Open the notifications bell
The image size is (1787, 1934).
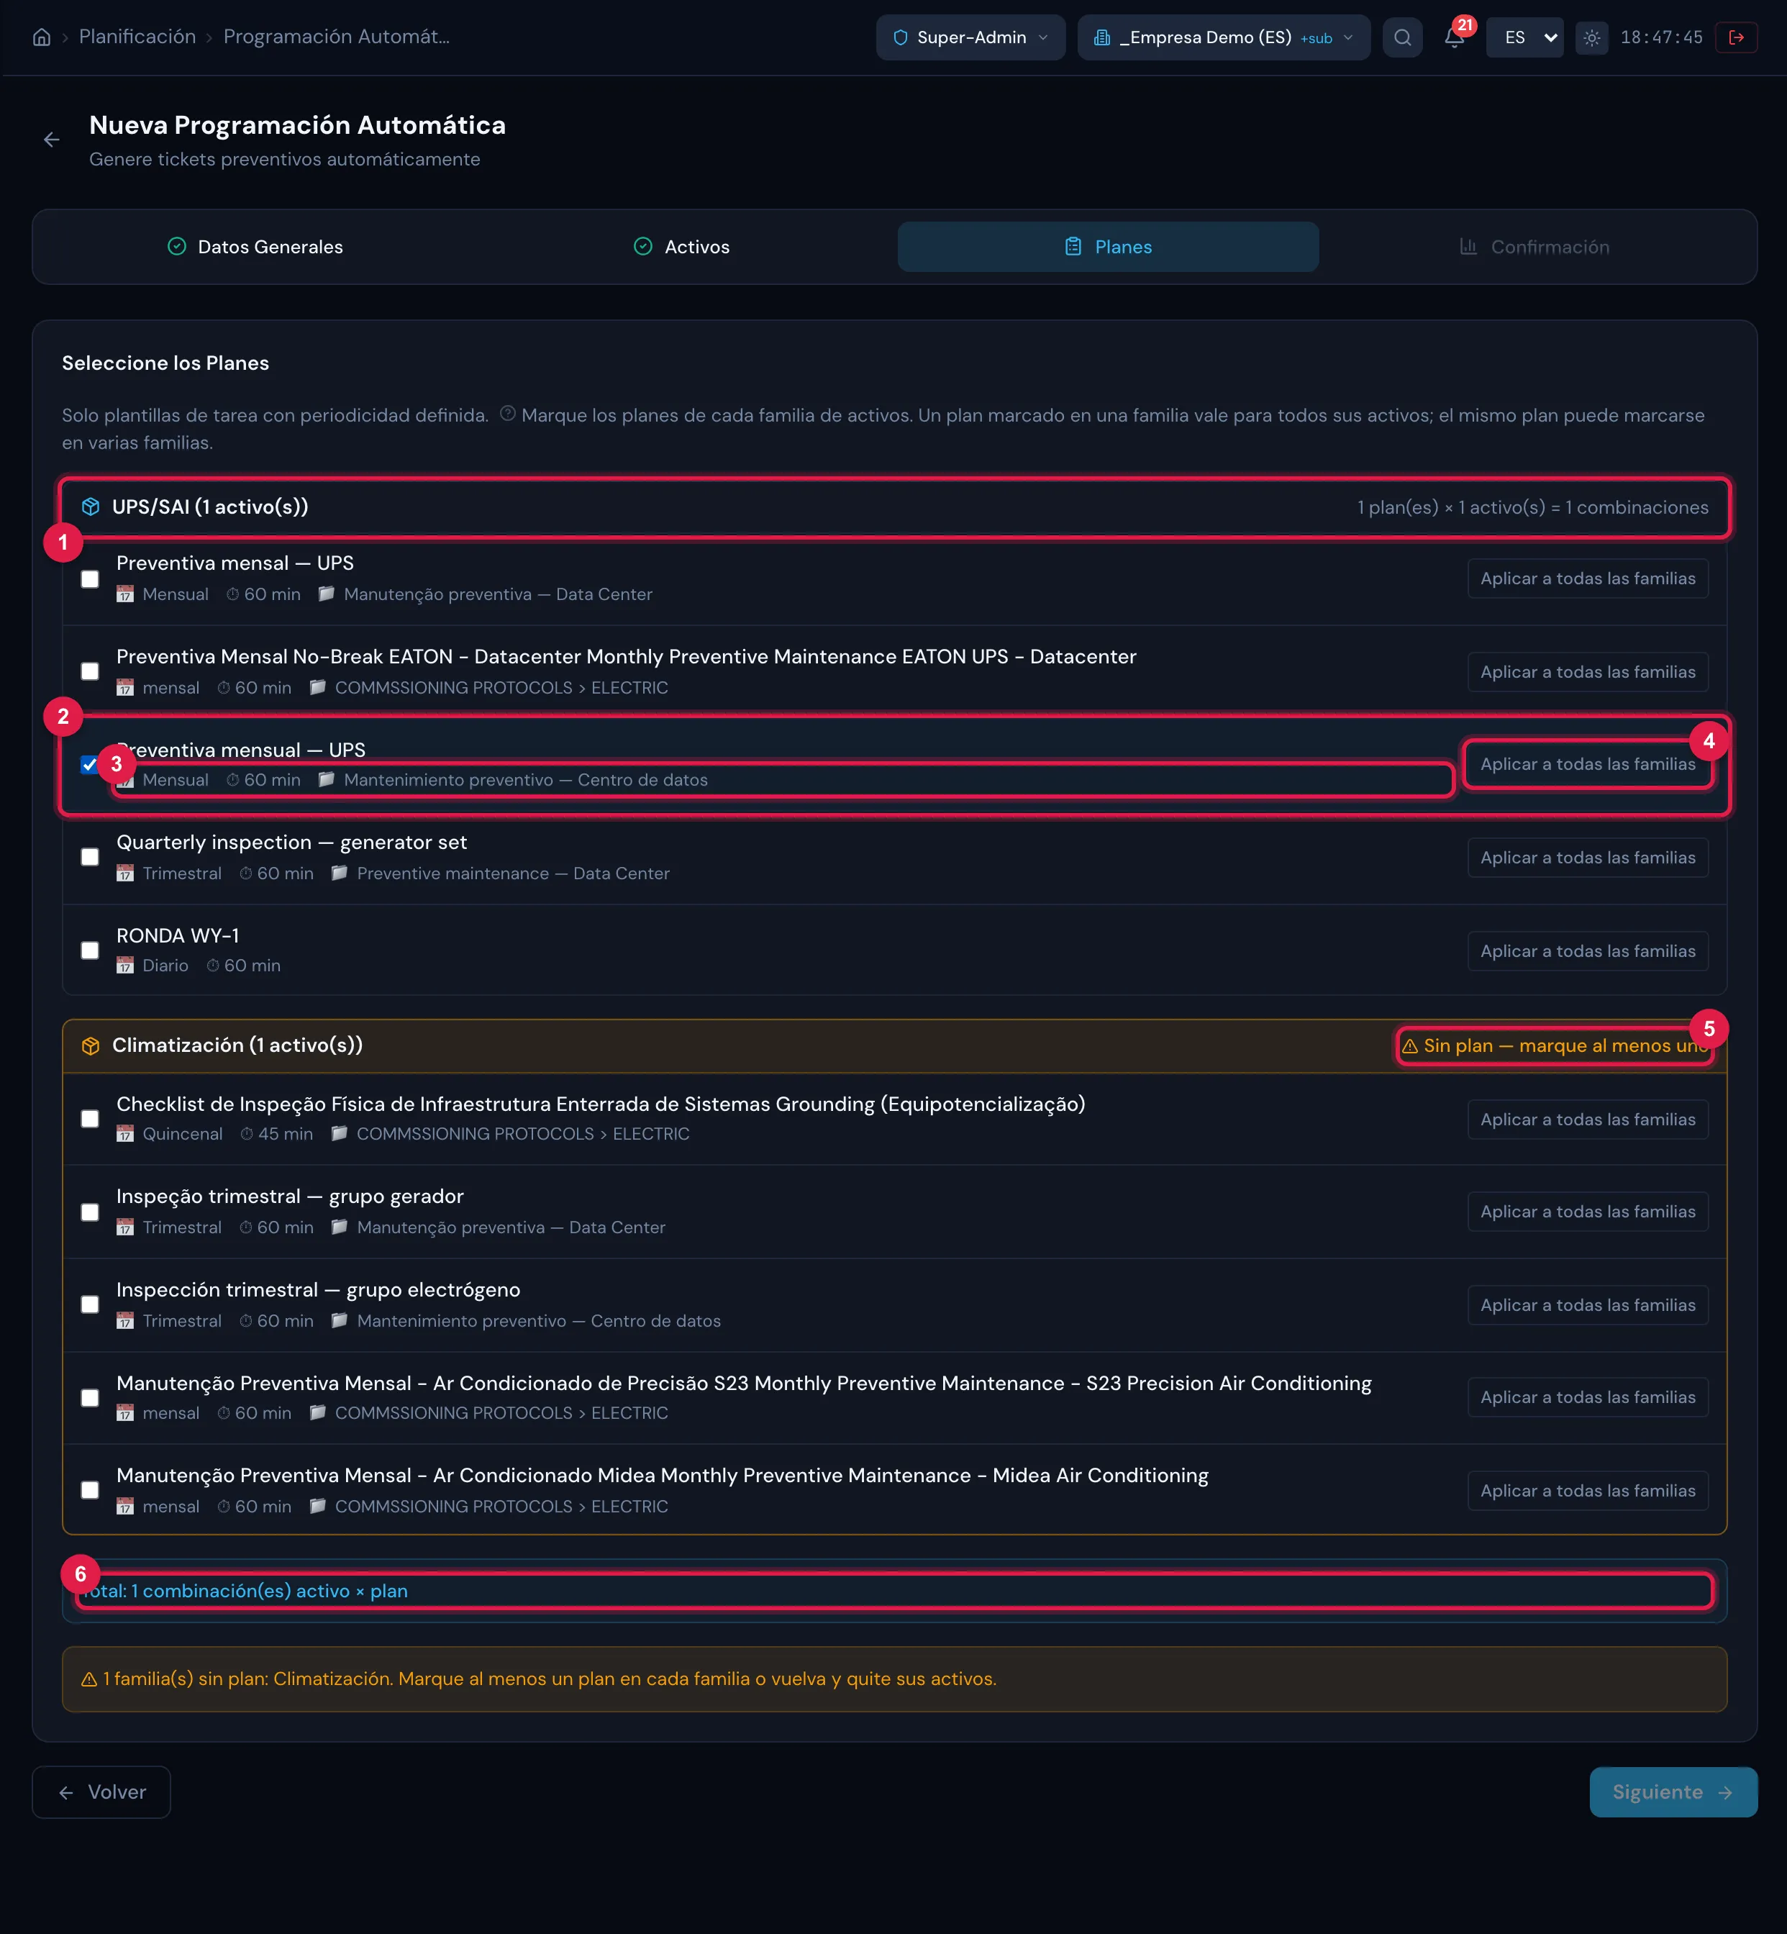(x=1453, y=37)
